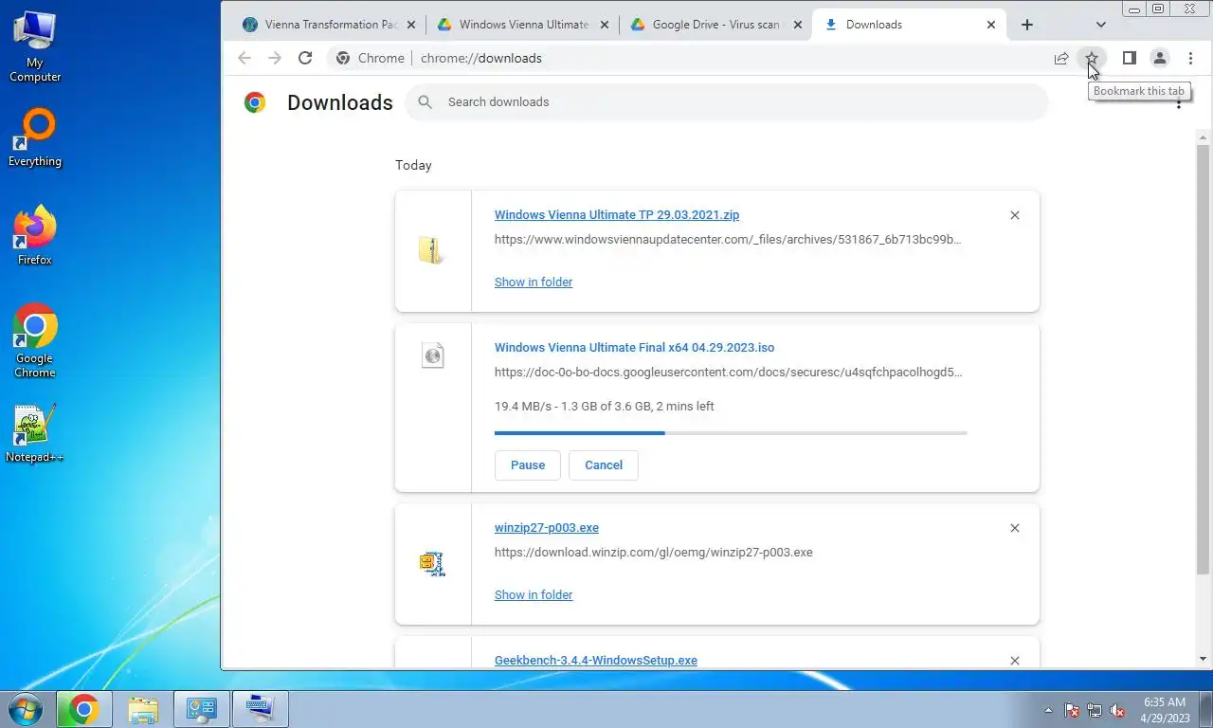Open the Chrome side panel
The width and height of the screenshot is (1213, 728).
pos(1129,58)
